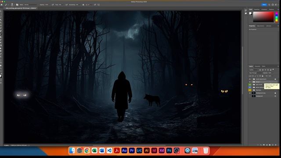Toggle layer filtering on/off switch
The height and width of the screenshot is (158, 281).
click(273, 69)
